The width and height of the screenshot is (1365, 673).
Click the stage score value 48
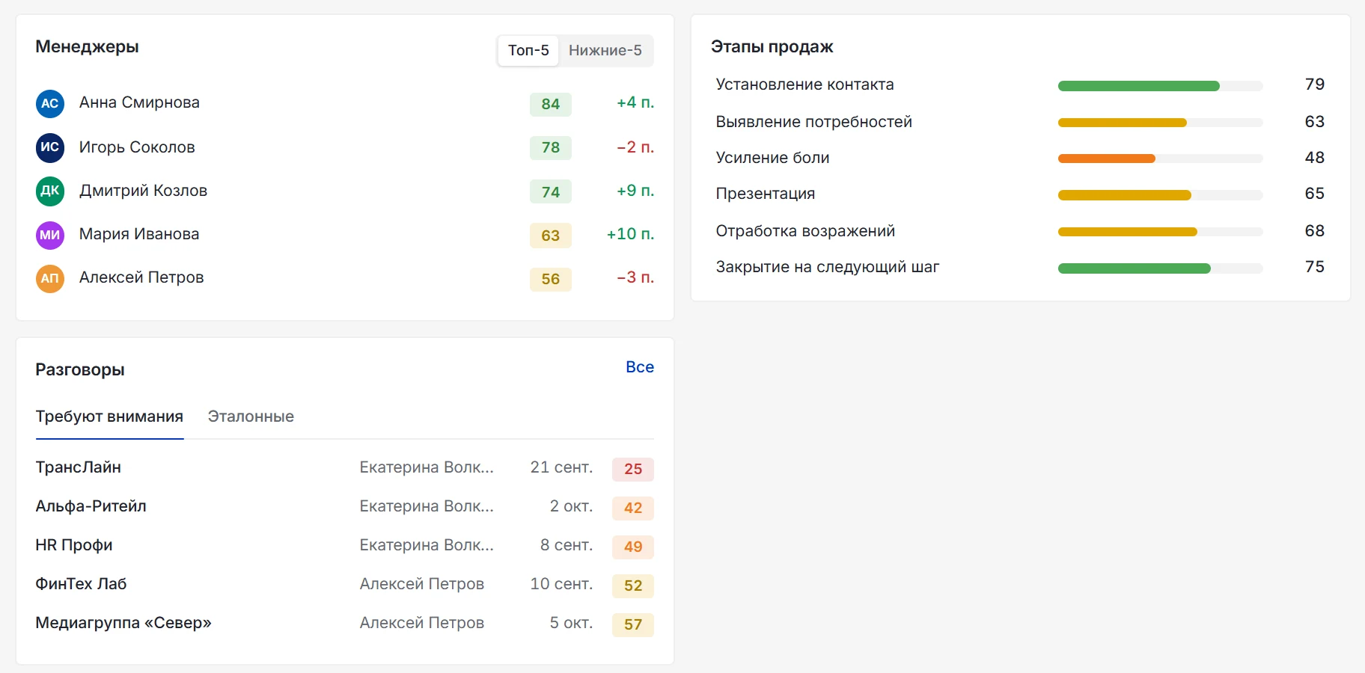(x=1315, y=158)
